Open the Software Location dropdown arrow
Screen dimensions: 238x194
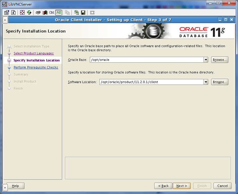(x=206, y=82)
